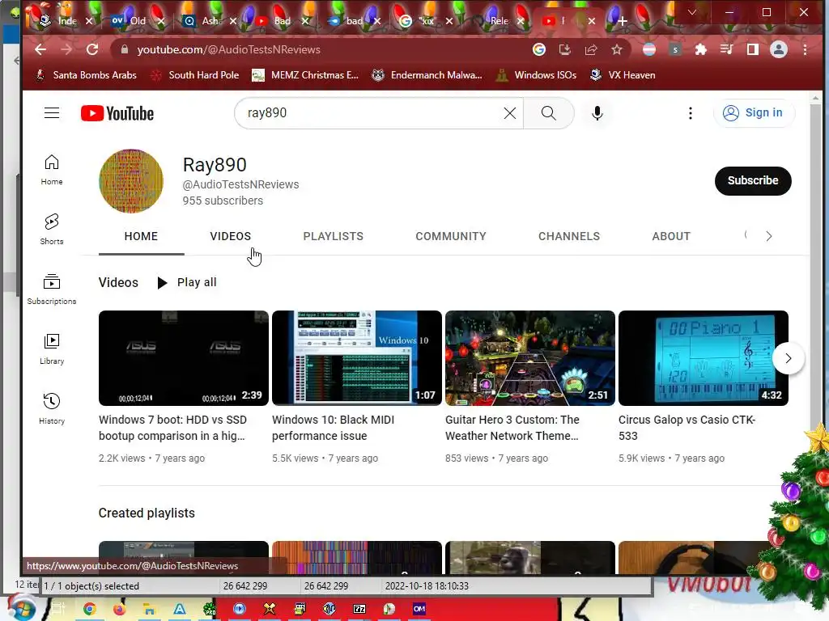The height and width of the screenshot is (621, 829).
Task: Click the Ray890 channel avatar
Action: (x=131, y=181)
